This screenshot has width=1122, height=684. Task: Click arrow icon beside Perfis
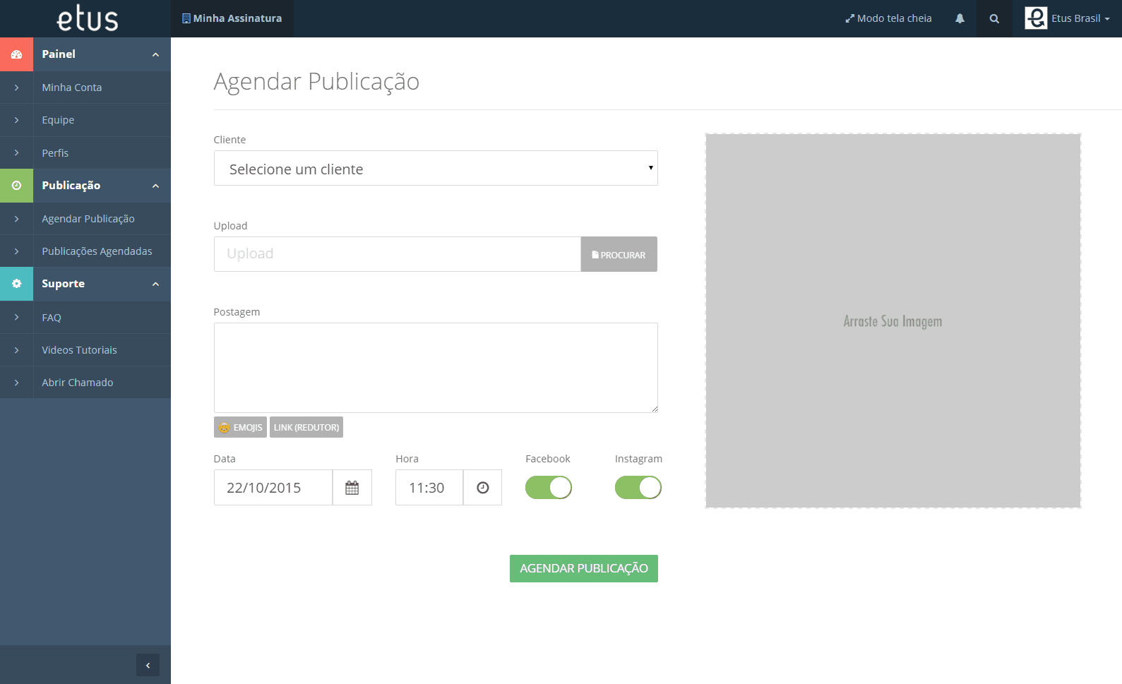(16, 153)
